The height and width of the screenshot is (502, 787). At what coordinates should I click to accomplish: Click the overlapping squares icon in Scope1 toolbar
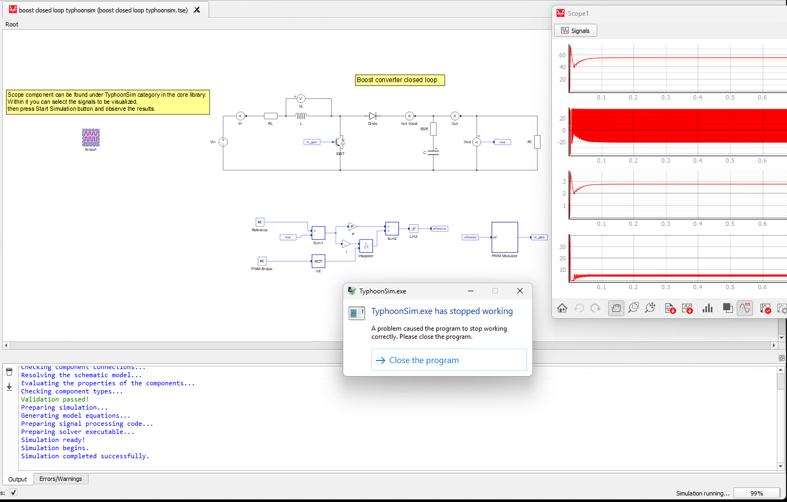click(x=728, y=308)
